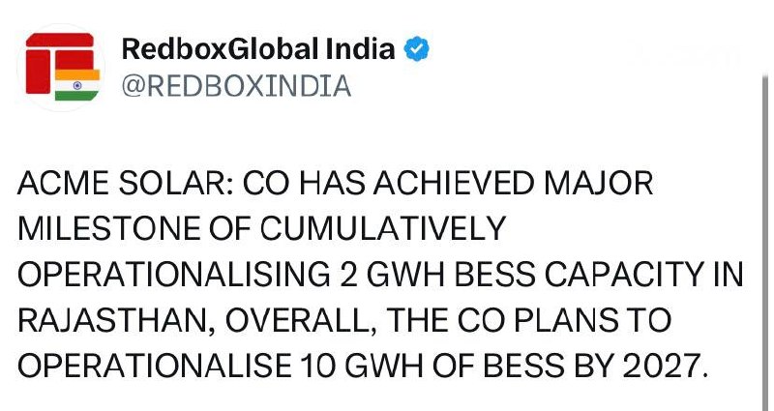
Task: Open the RedboxGlobal India display name
Action: coord(258,49)
